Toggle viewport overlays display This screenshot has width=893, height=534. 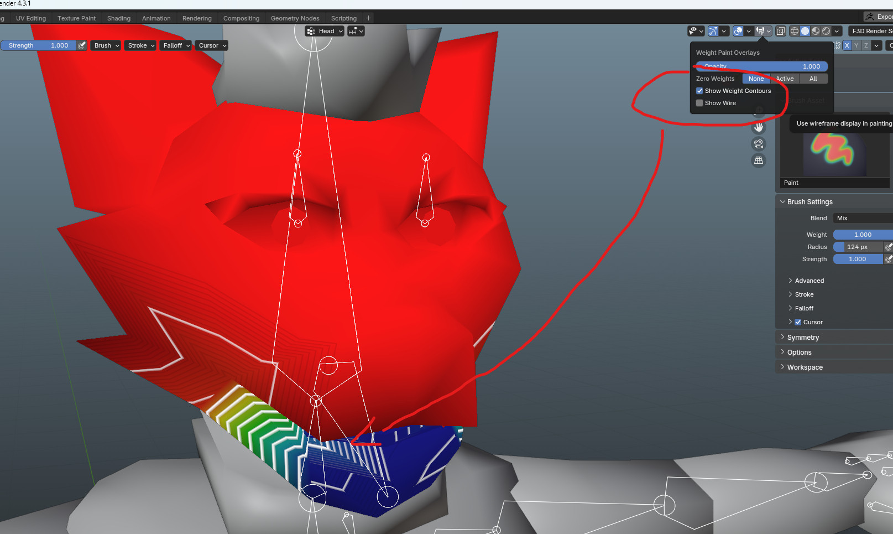click(x=738, y=31)
